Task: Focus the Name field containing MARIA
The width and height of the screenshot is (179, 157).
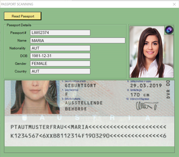Action: [x=78, y=40]
